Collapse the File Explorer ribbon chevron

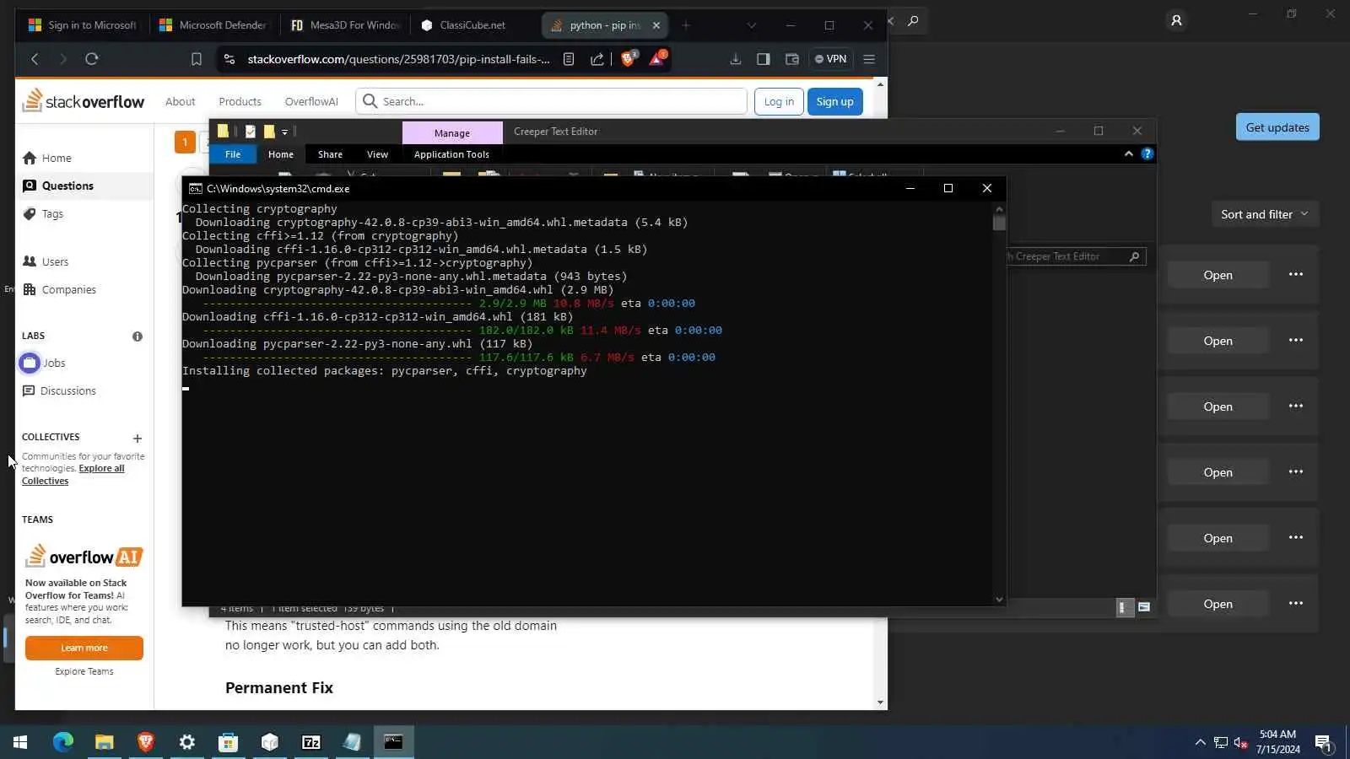(x=1129, y=153)
